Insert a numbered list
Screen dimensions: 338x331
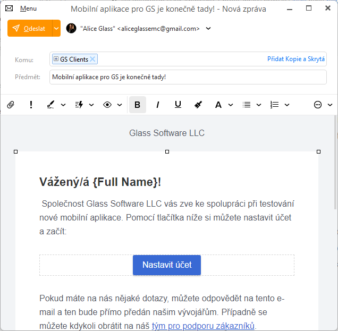274,105
